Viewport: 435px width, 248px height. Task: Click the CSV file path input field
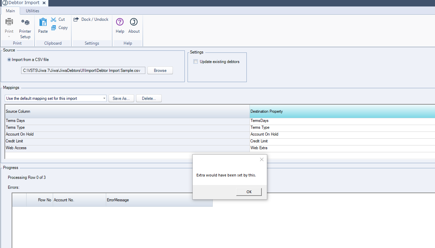click(83, 71)
